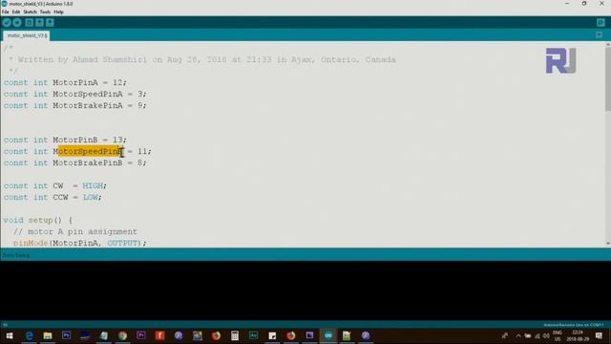Click the People icon in system tray

pyautogui.click(x=505, y=335)
